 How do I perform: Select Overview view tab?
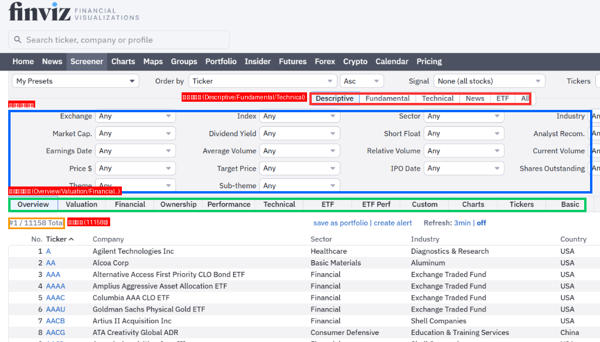33,205
